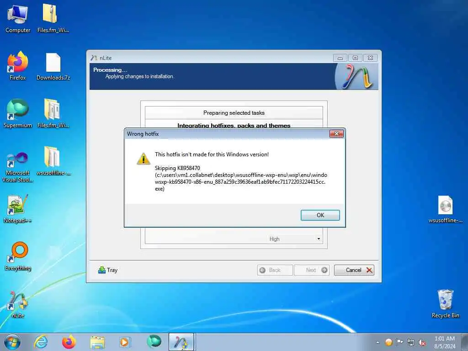Close the nLite window
The height and width of the screenshot is (351, 468).
[x=370, y=58]
